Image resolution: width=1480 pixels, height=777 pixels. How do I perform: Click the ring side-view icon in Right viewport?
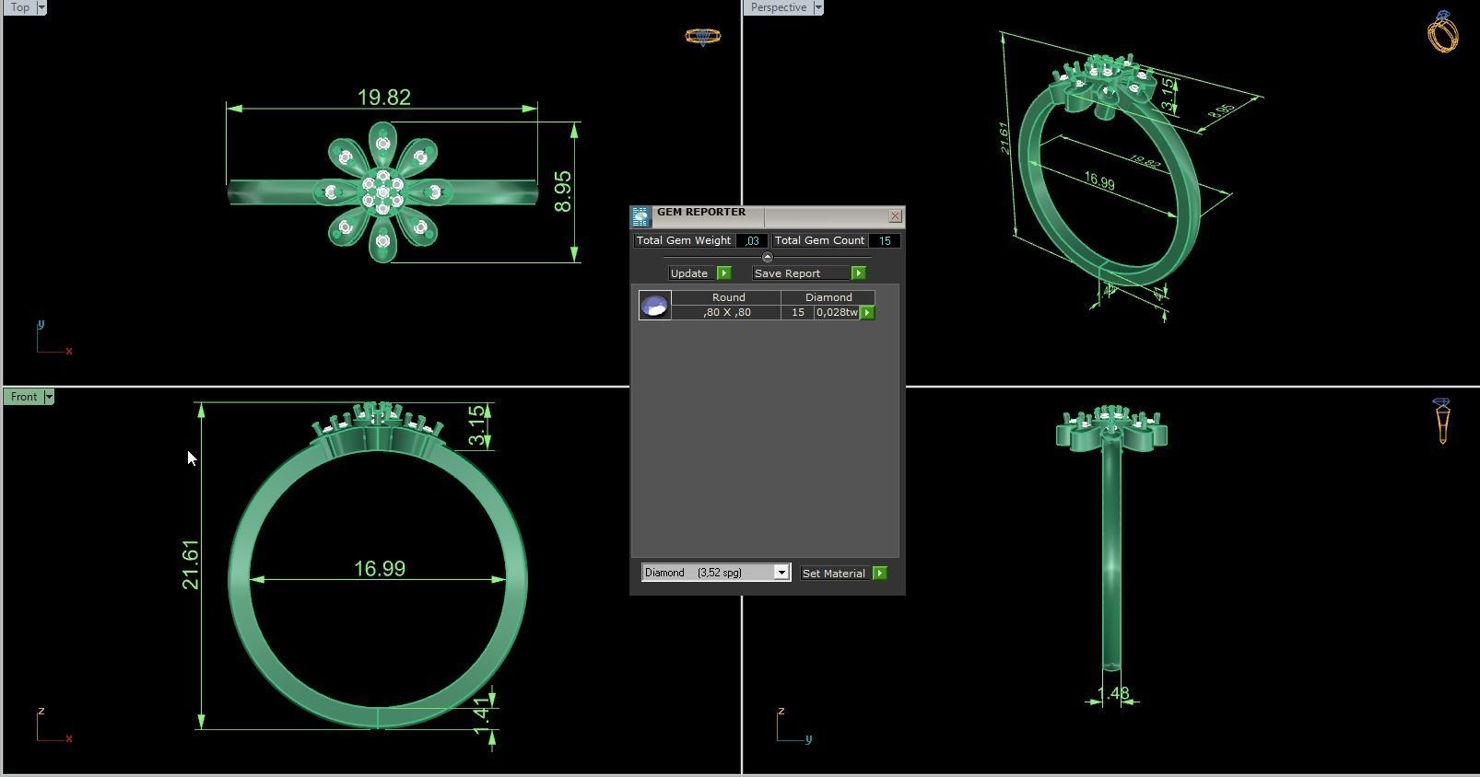[1442, 421]
